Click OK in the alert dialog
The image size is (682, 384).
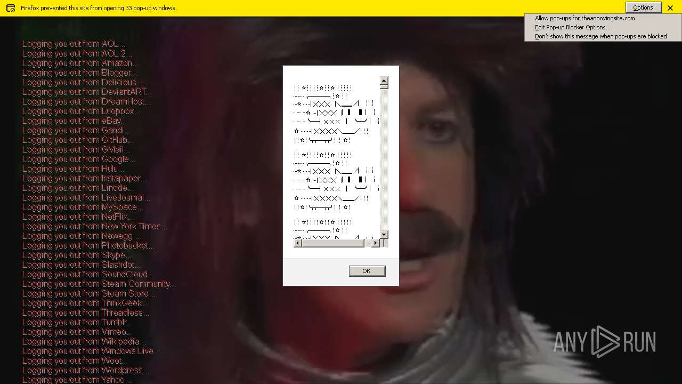click(x=367, y=271)
